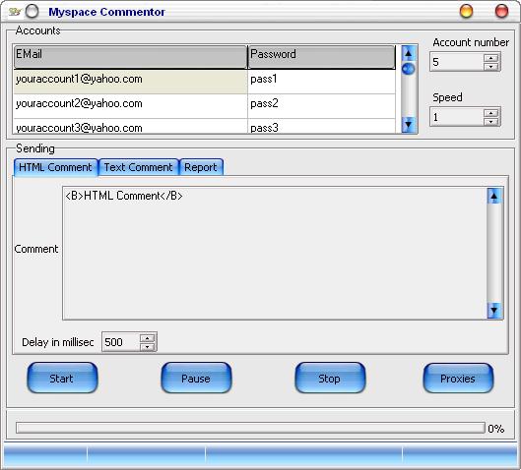Click the Pause button

(196, 379)
